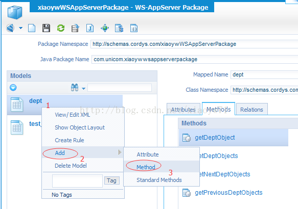The image size is (298, 209).
Task: Switch to the Relations tab
Action: click(251, 109)
